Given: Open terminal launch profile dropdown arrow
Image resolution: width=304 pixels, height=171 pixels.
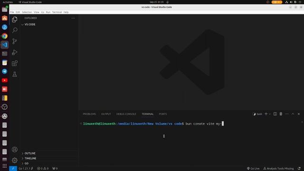Looking at the screenshot, I should (270, 114).
